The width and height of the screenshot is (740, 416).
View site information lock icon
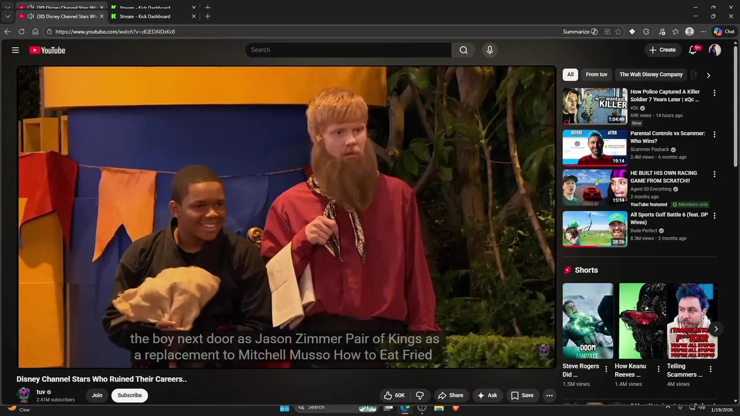point(50,32)
